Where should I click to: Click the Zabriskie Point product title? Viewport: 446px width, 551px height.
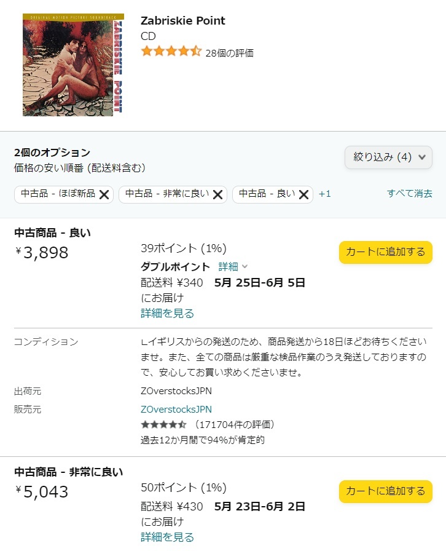click(182, 21)
